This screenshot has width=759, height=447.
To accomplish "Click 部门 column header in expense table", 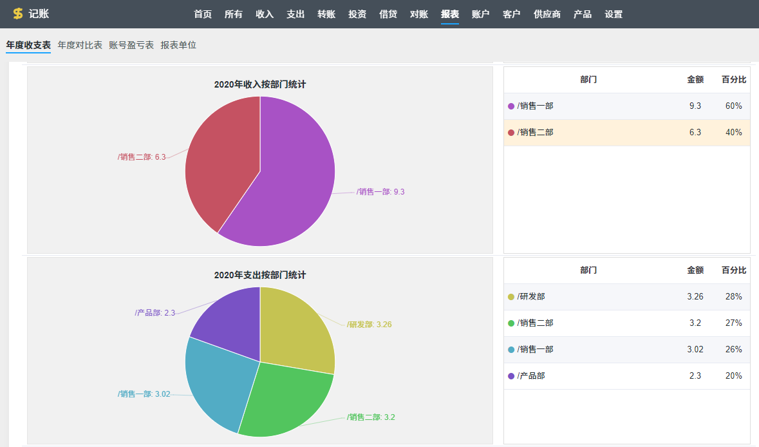I will point(588,271).
